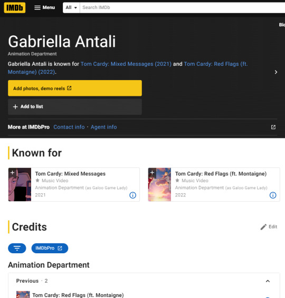Show info for Mixed Messages card
This screenshot has width=285, height=298.
(x=133, y=195)
